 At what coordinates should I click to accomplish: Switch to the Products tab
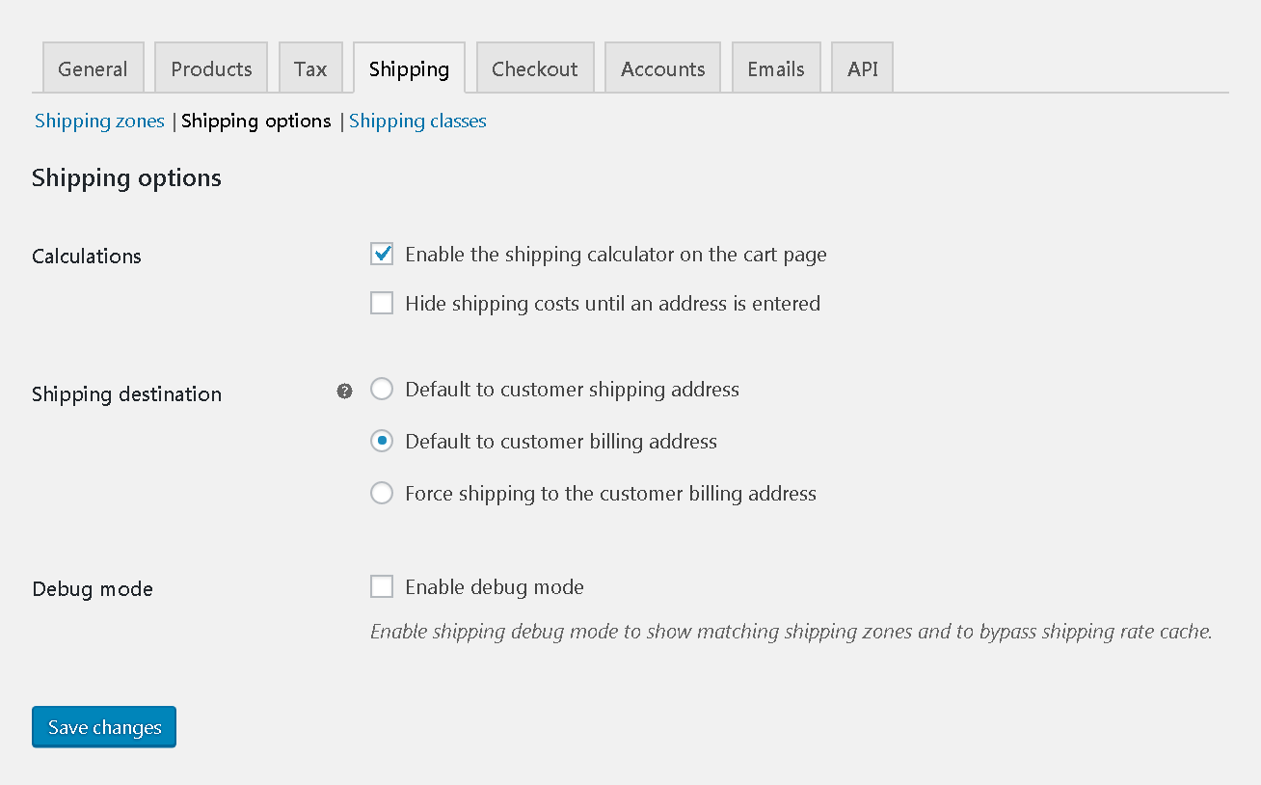point(211,68)
